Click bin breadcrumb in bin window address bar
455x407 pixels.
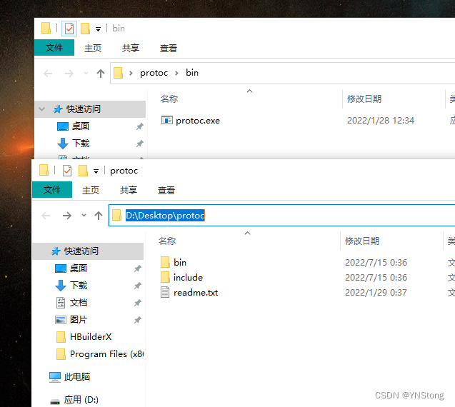[x=192, y=73]
